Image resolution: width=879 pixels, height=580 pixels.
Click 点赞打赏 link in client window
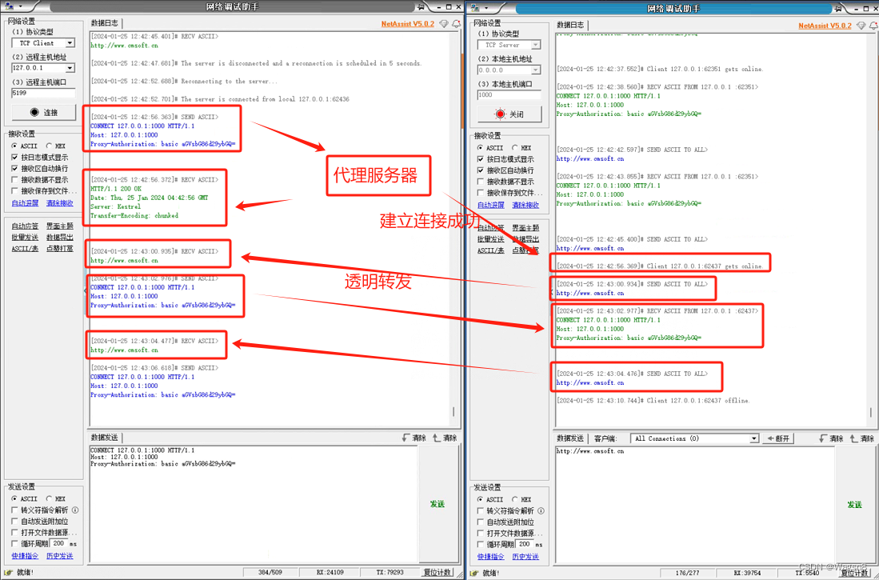point(59,249)
